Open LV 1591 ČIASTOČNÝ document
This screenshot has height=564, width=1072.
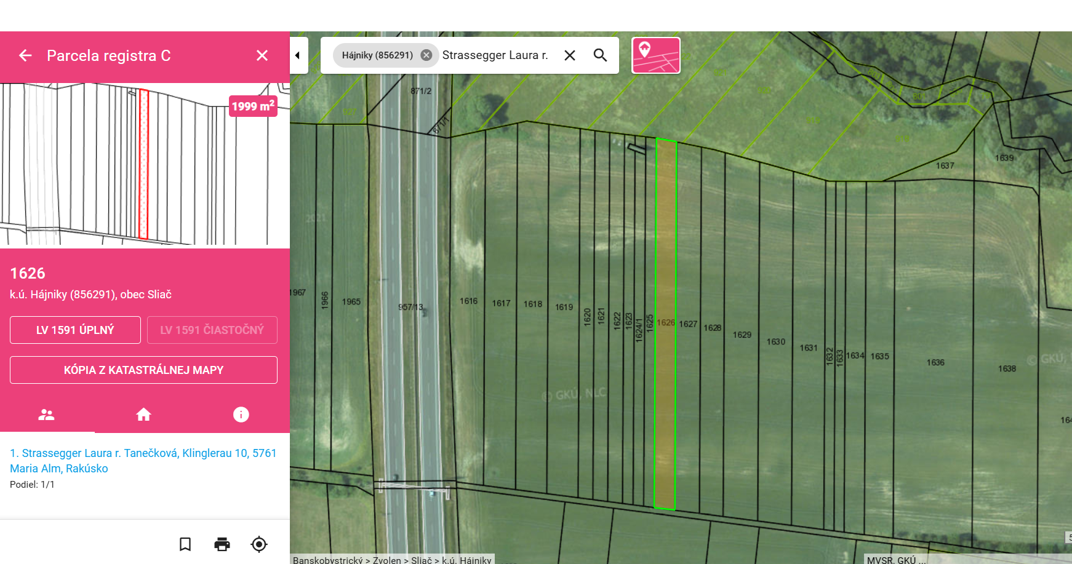(x=212, y=330)
